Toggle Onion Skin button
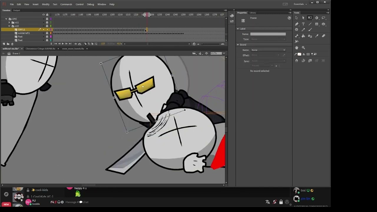This screenshot has width=377, height=212. 85,44
